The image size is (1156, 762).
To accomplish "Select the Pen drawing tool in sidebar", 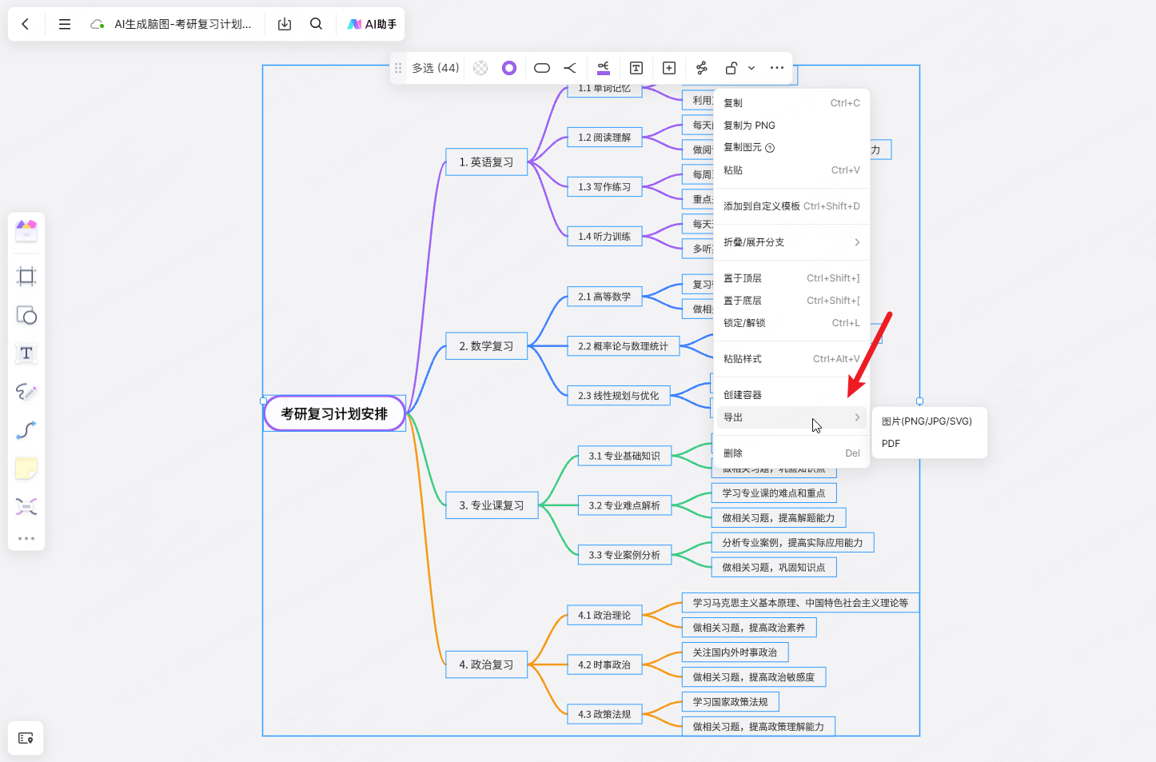I will tap(26, 392).
